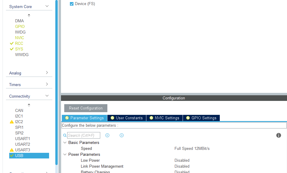Image resolution: width=287 pixels, height=173 pixels.
Task: Switch to the GPIO Settings tab
Action: [x=201, y=118]
